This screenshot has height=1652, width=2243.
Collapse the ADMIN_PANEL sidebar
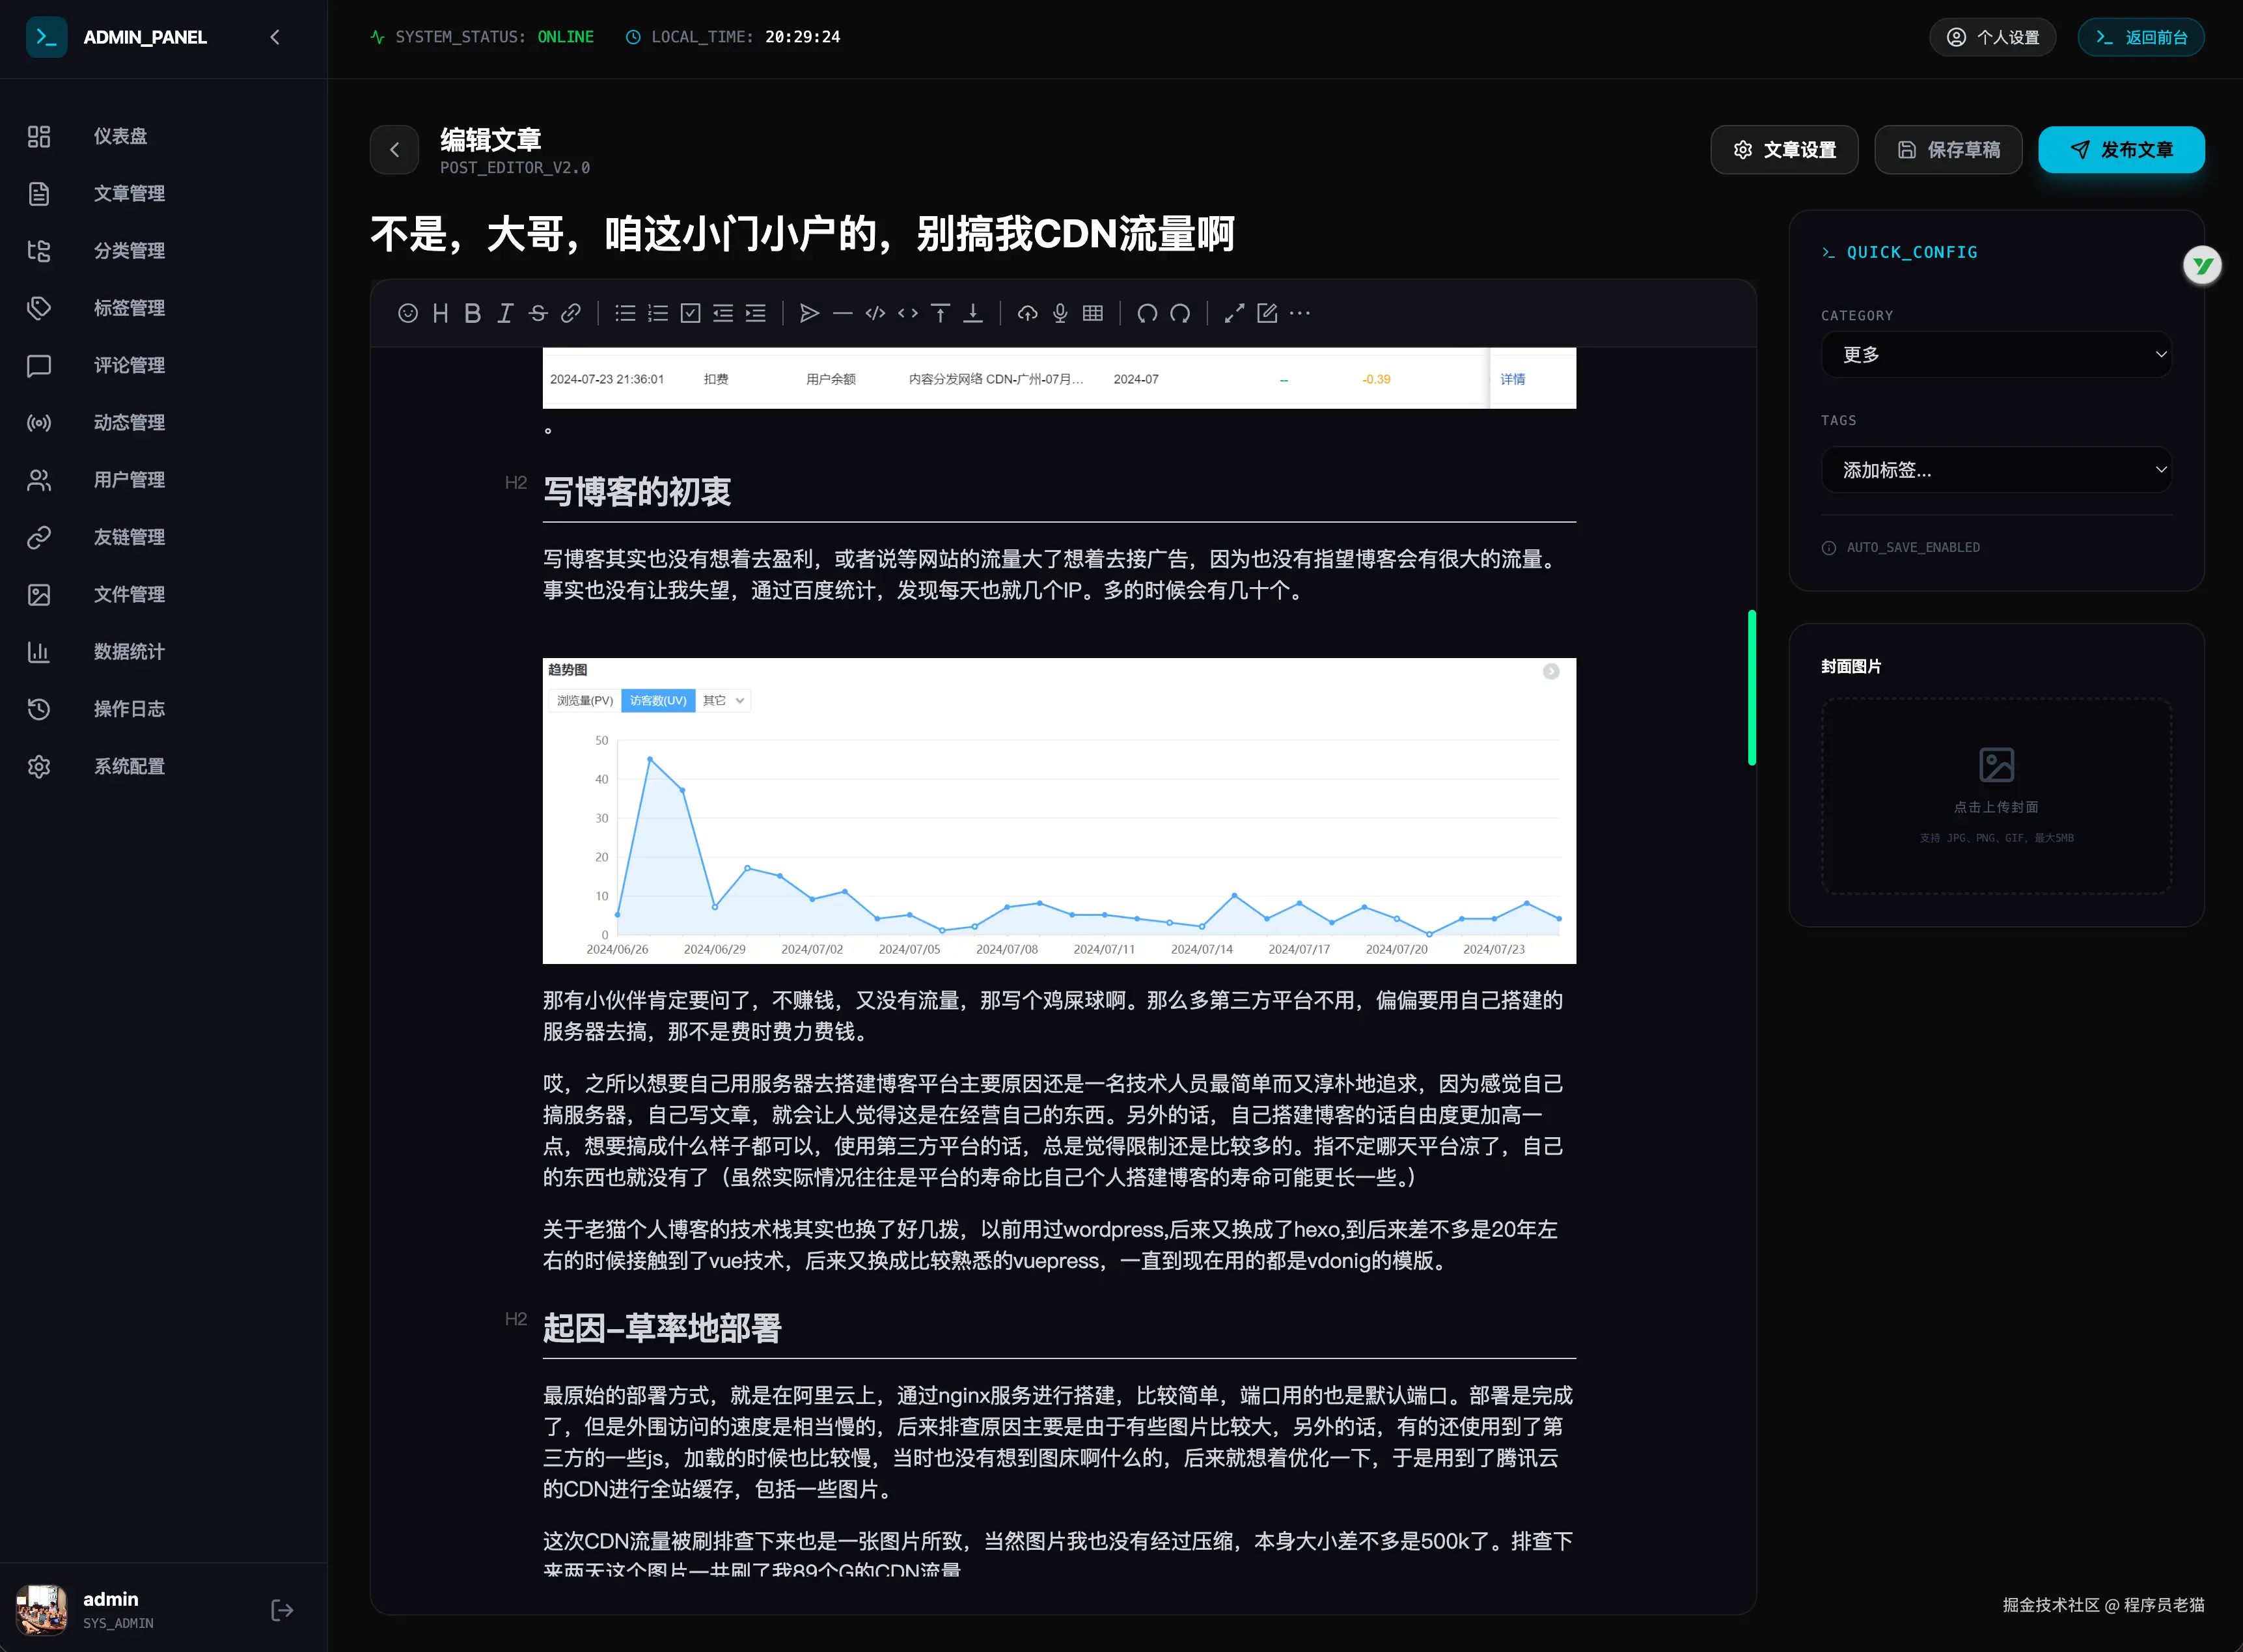point(275,37)
